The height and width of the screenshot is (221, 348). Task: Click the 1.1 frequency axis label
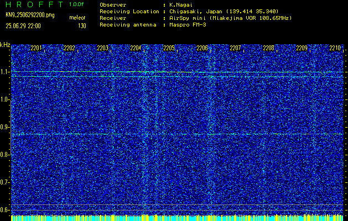[5, 72]
